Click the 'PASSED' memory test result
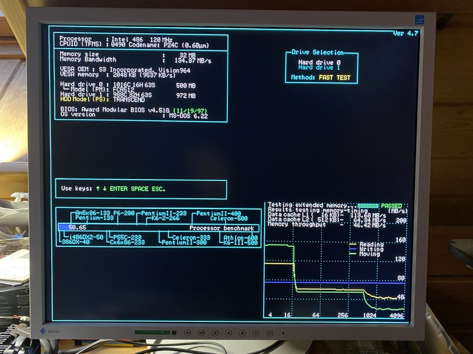Screen dimensions: 473x354 [x=391, y=206]
